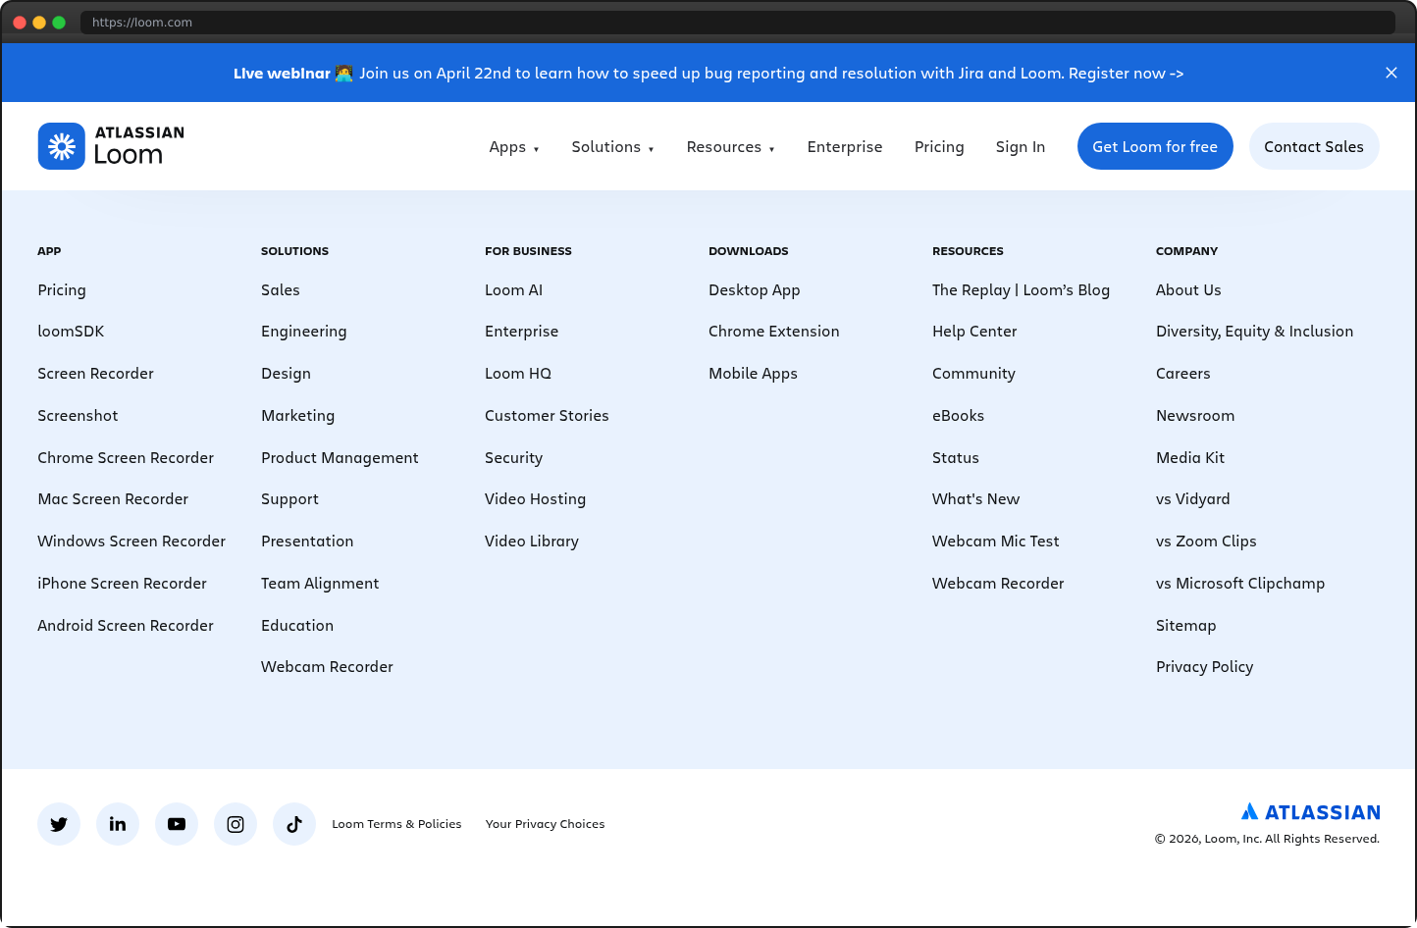
Task: Open Loom Terms & Policies
Action: (x=396, y=824)
